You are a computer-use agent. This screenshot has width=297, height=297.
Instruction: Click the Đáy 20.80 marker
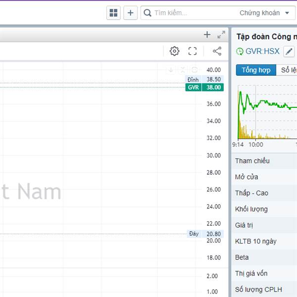tap(205, 234)
